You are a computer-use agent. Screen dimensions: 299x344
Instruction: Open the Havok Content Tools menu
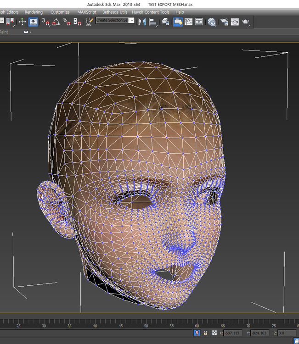click(151, 12)
